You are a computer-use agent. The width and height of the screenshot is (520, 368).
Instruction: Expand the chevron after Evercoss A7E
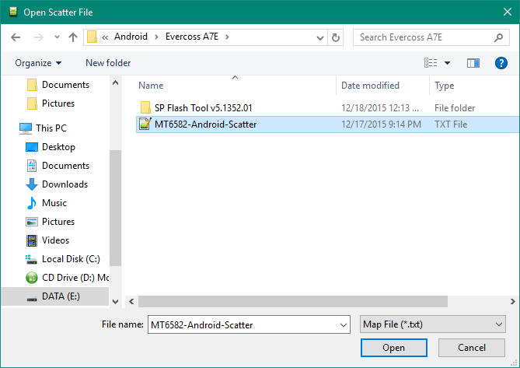(227, 37)
